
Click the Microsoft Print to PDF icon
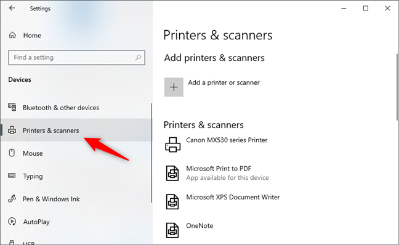pyautogui.click(x=172, y=173)
